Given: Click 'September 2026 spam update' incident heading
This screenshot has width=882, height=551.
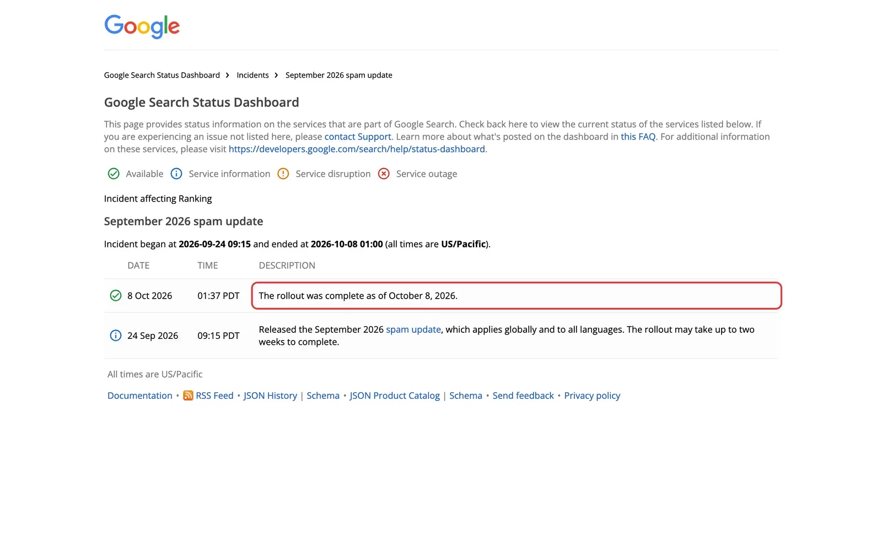Looking at the screenshot, I should coord(184,221).
